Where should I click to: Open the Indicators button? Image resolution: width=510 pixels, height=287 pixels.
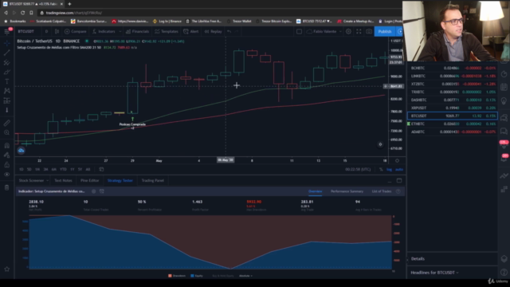(104, 32)
